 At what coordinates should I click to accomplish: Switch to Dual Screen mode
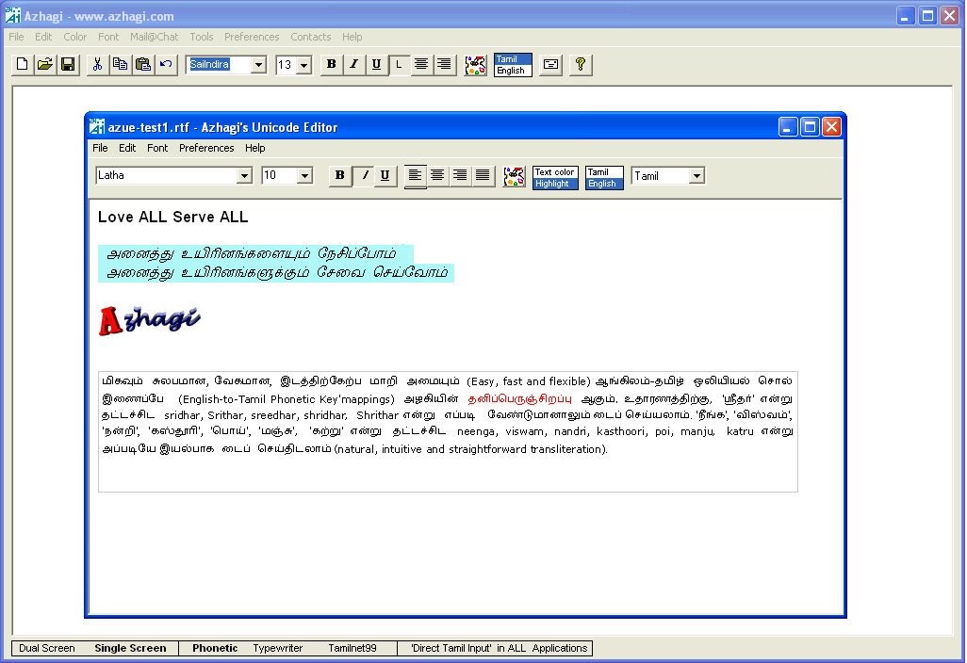click(47, 648)
